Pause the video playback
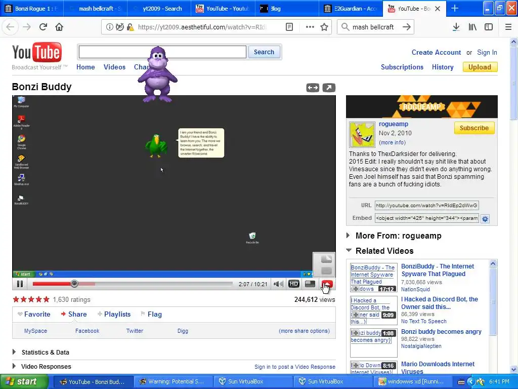Viewport: 518px width, 389px height. (20, 284)
